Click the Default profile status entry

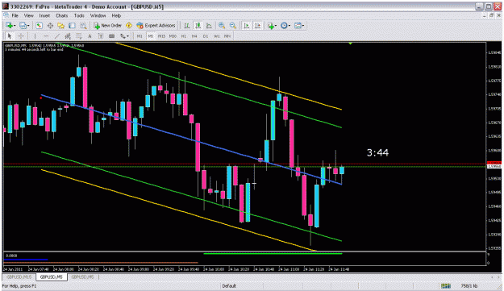pos(229,286)
